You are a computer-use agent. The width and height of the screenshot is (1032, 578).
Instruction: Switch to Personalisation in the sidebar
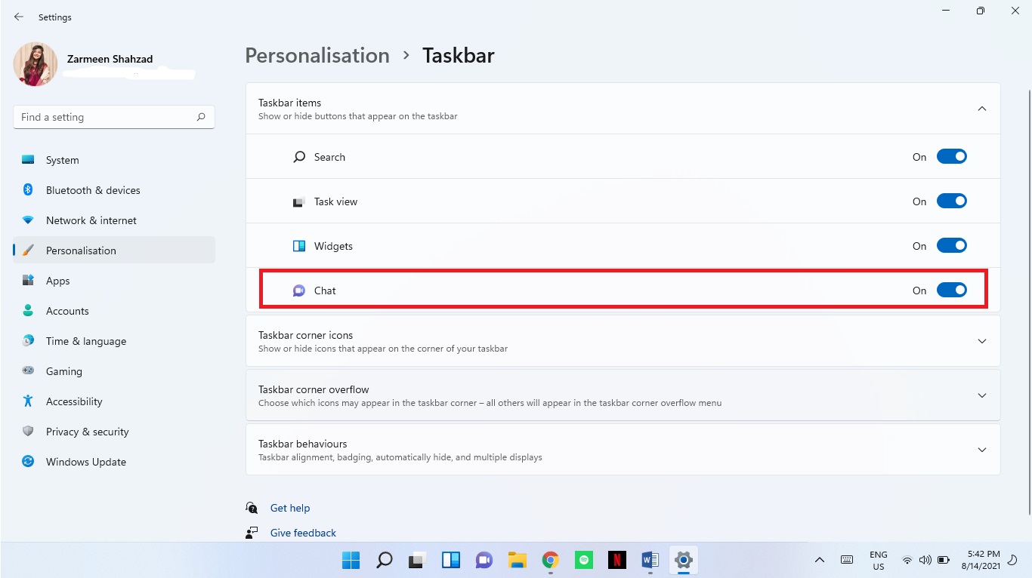pos(81,250)
